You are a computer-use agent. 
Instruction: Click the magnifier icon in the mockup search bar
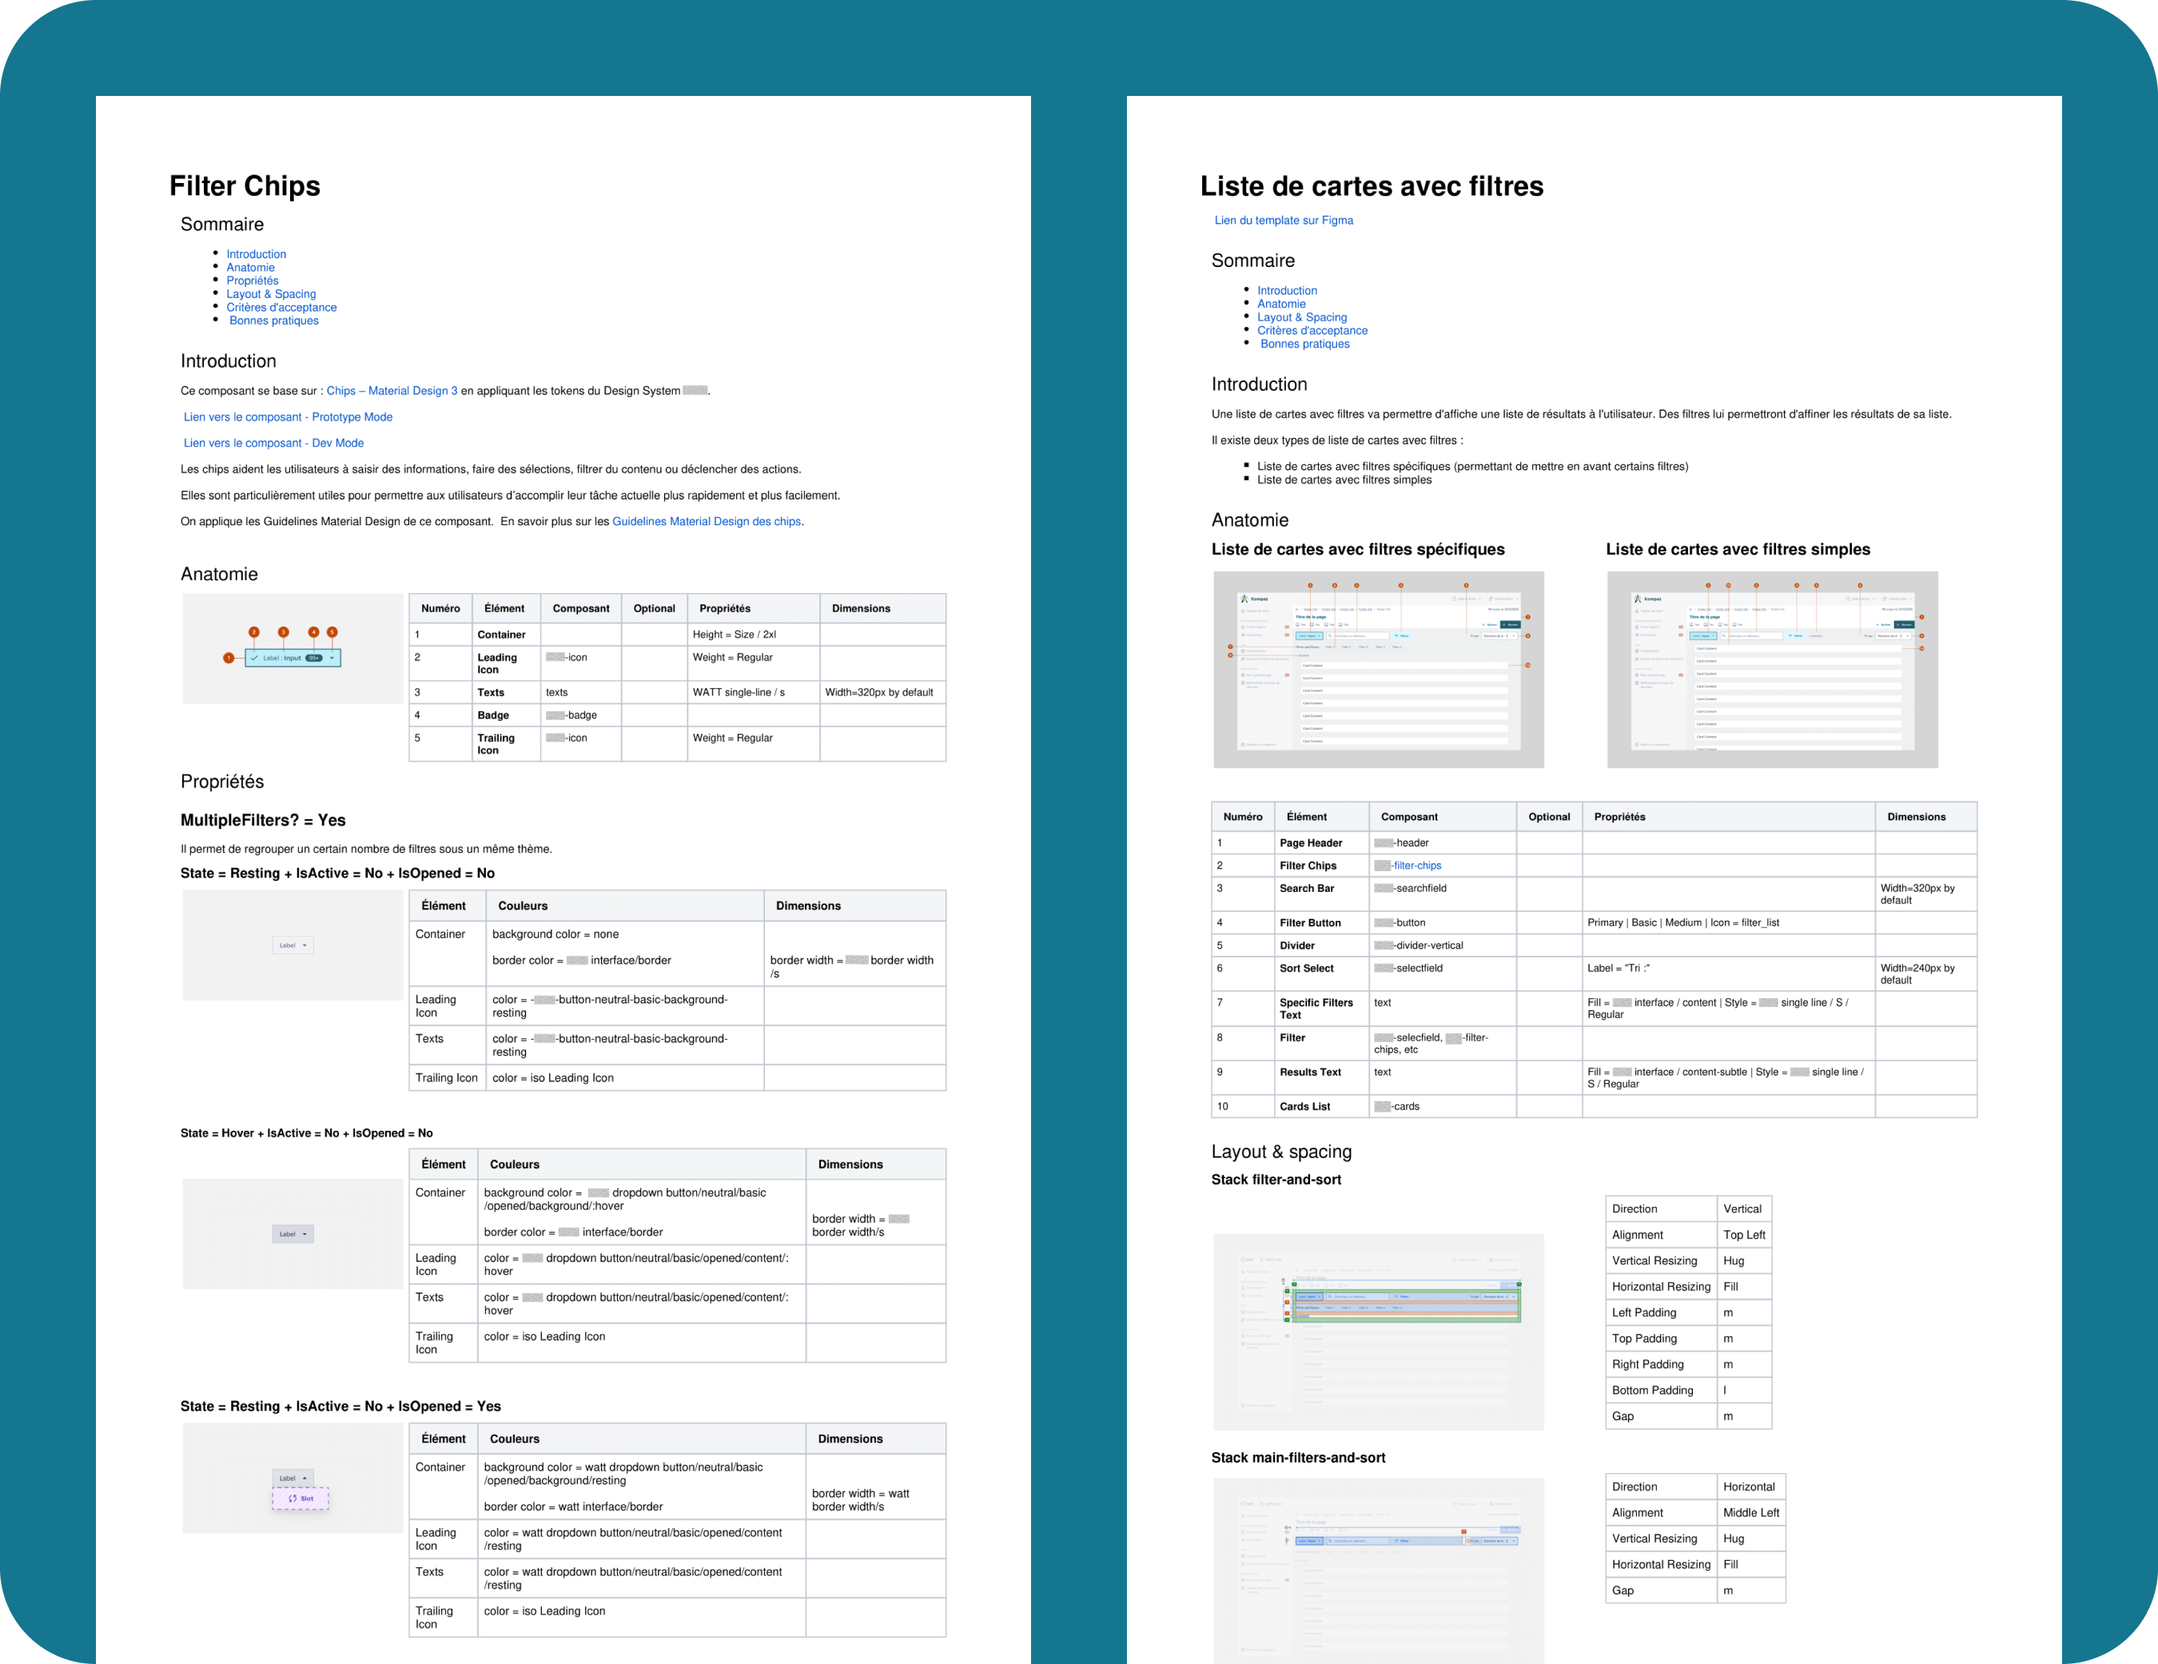tap(1330, 636)
